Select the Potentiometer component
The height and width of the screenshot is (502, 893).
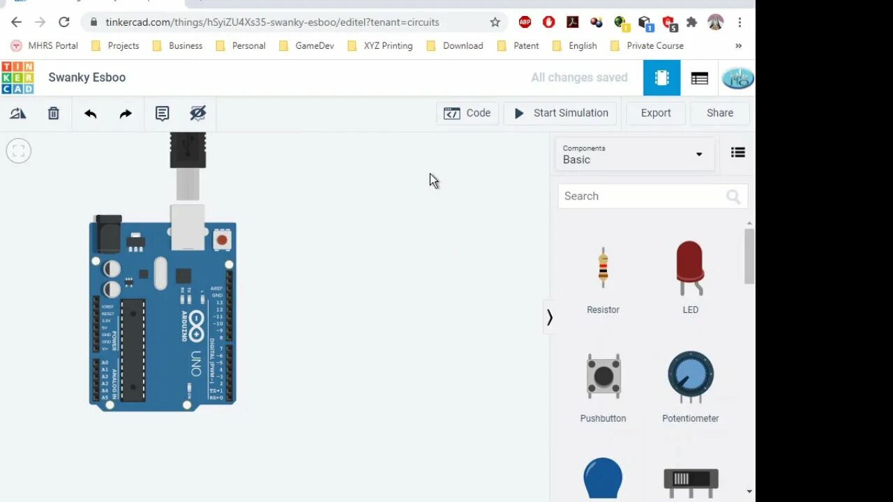click(691, 387)
